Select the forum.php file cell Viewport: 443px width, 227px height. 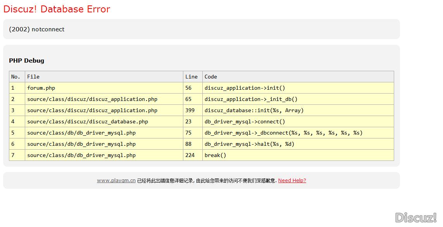tap(104, 88)
